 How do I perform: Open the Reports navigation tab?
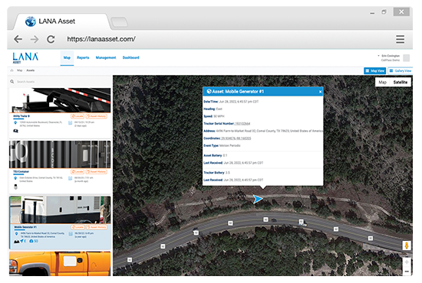(83, 57)
